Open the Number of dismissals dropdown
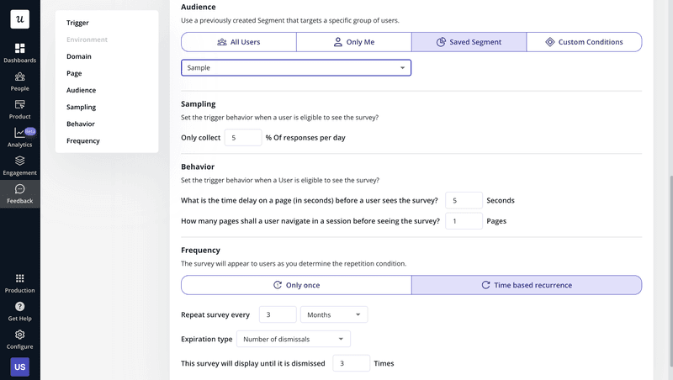Viewport: 673px width, 380px height. click(294, 340)
